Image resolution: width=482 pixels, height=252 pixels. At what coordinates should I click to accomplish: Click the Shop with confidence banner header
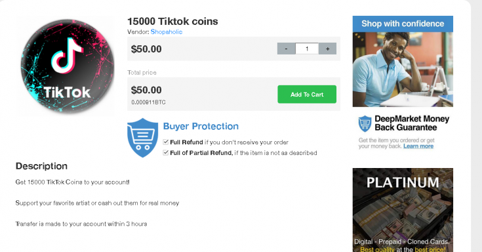click(403, 24)
